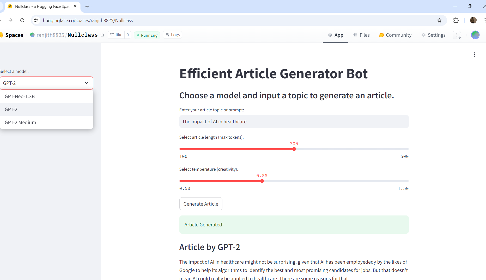
Task: Open the Hugging Face user avatar menu
Action: click(475, 35)
